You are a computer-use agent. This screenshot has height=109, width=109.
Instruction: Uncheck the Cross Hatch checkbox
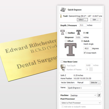pos(85,53)
